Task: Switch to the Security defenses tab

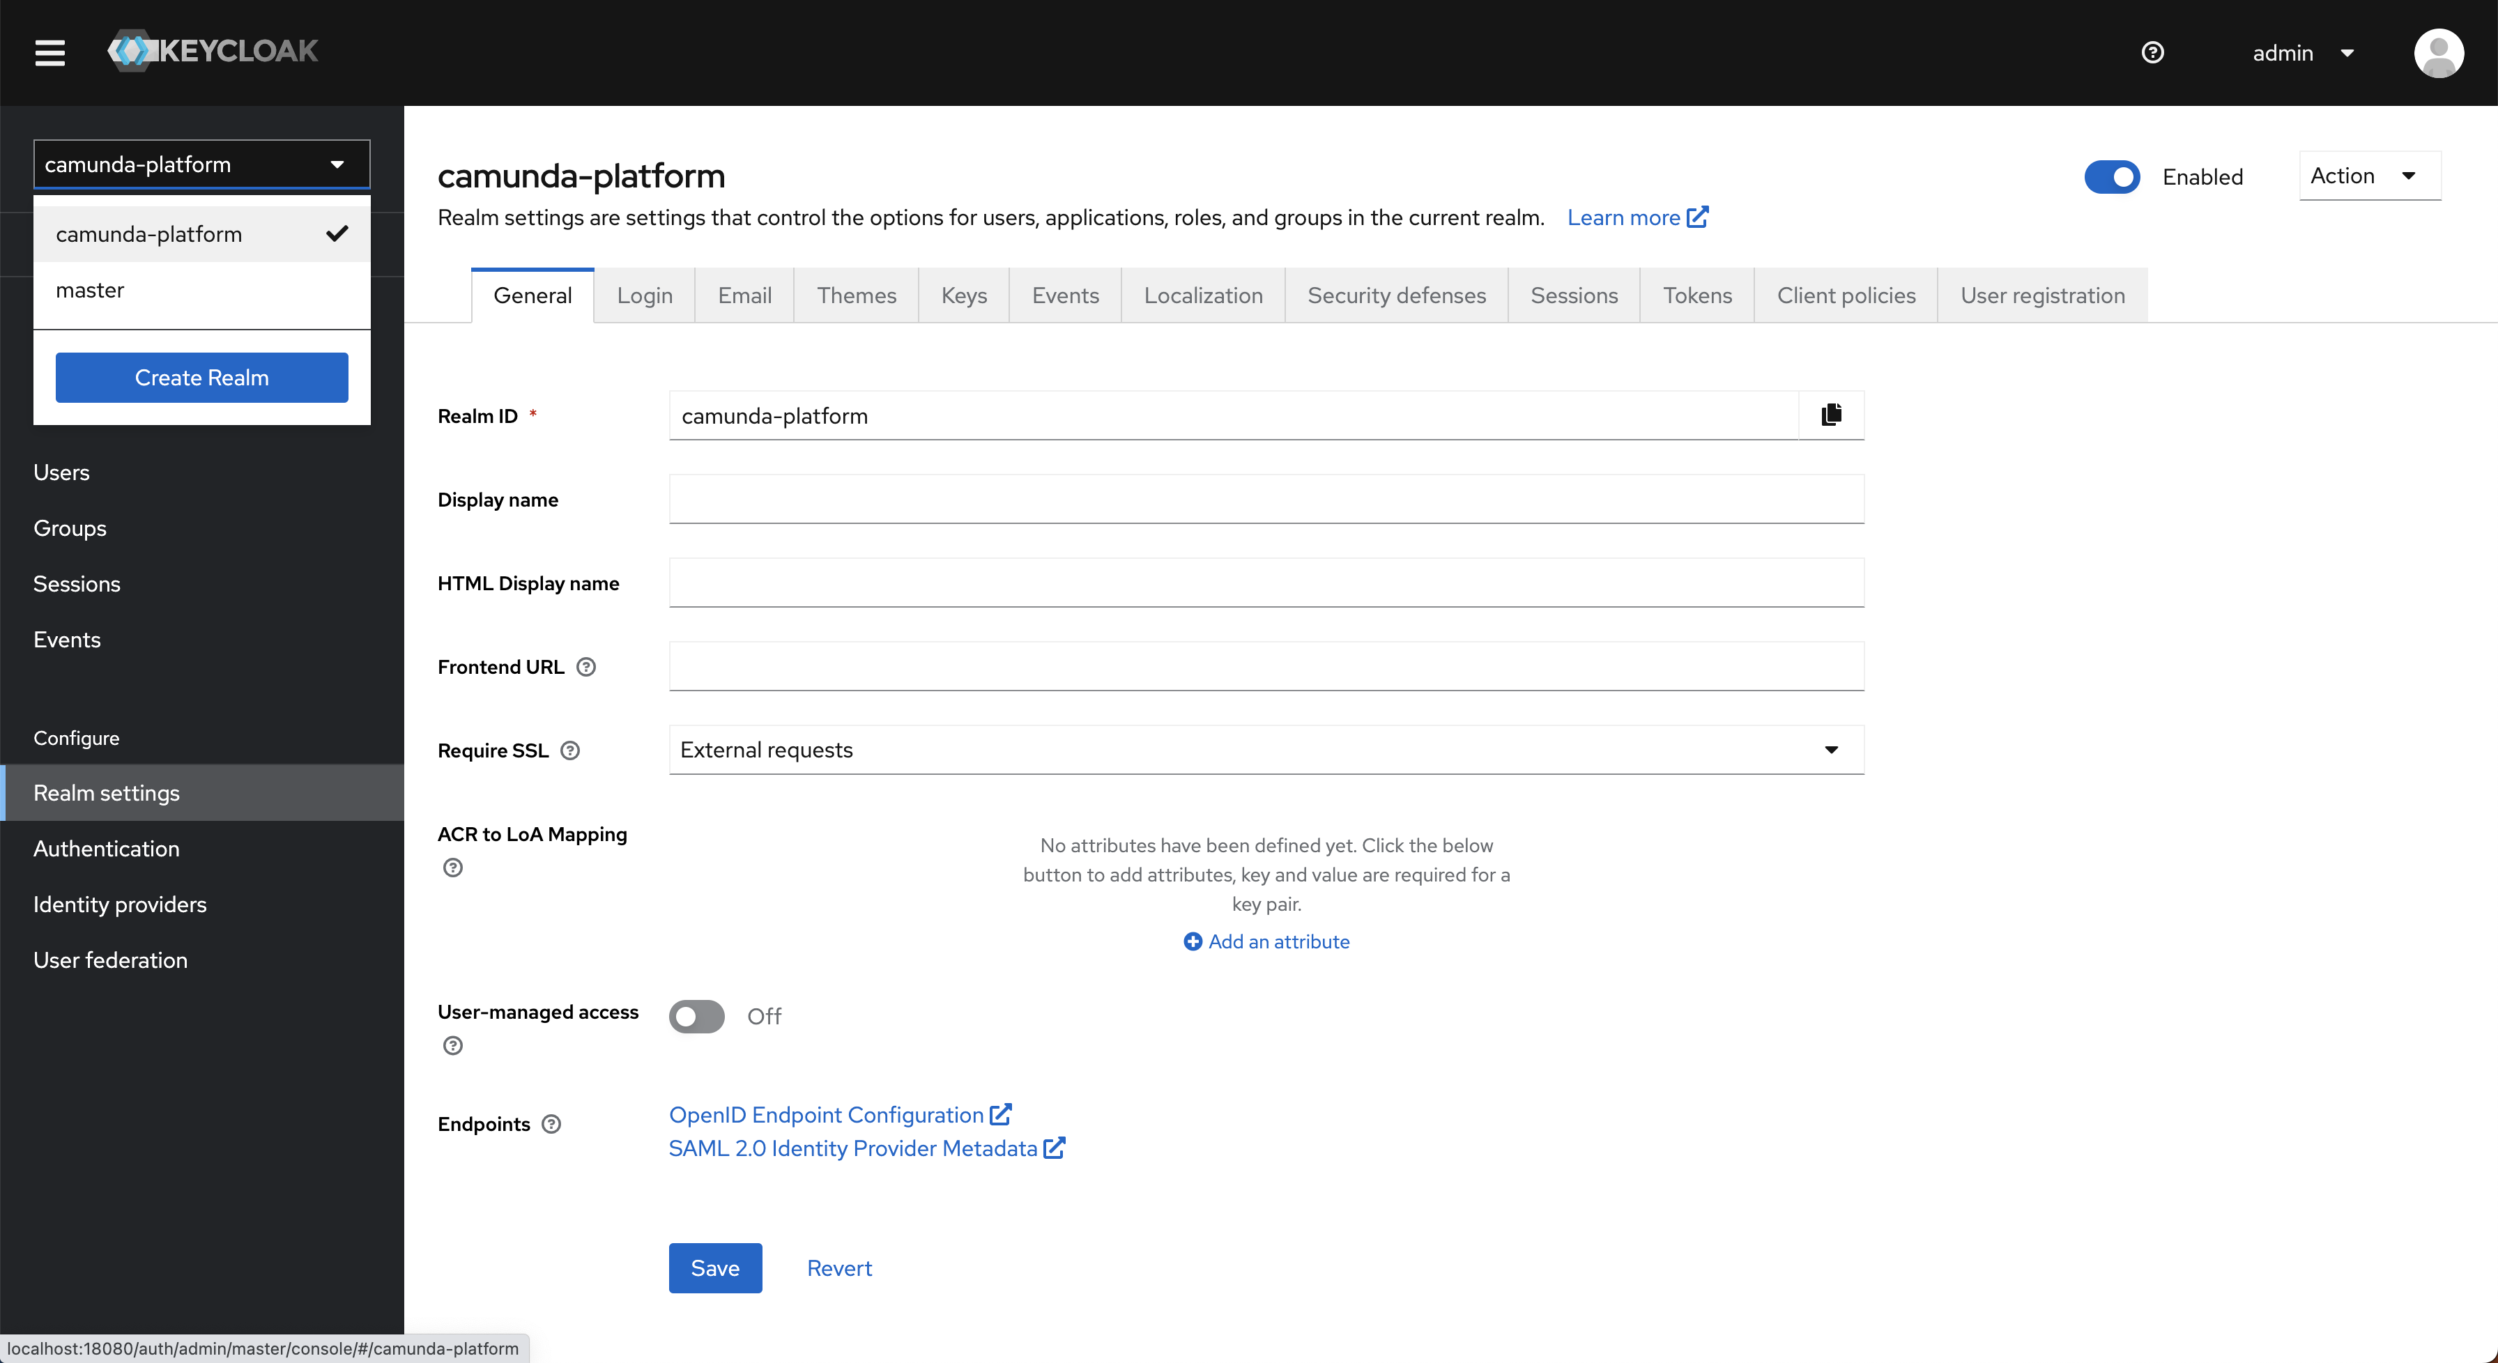Action: point(1398,295)
